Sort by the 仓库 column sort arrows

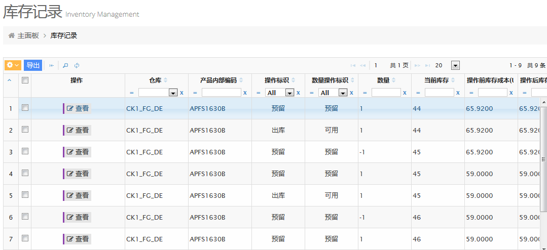[166, 80]
